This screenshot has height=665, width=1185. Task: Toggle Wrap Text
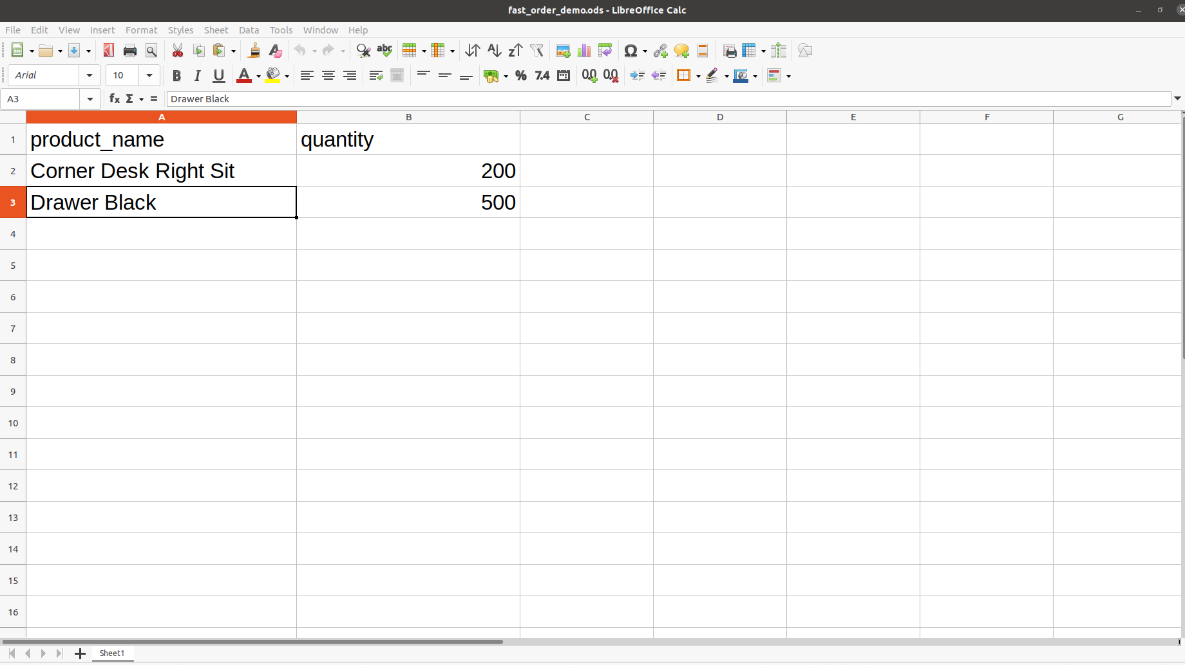(x=376, y=76)
